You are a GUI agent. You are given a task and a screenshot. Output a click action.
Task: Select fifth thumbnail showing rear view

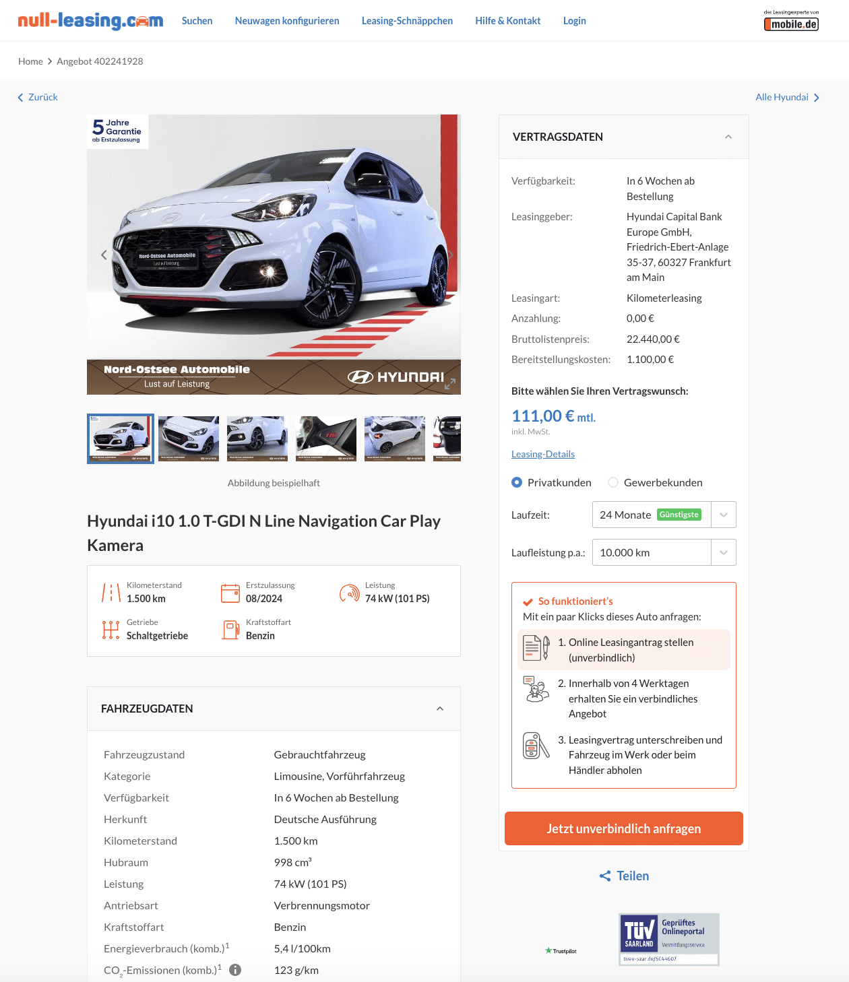coord(395,438)
